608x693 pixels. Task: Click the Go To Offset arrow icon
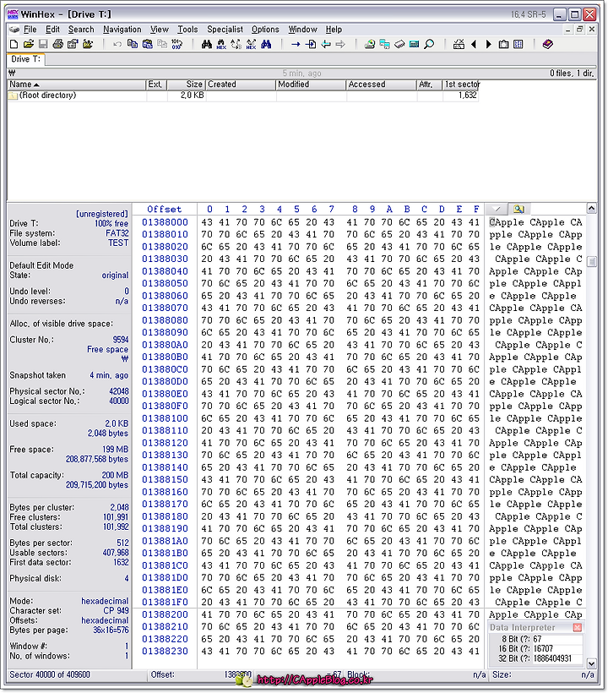[x=296, y=44]
